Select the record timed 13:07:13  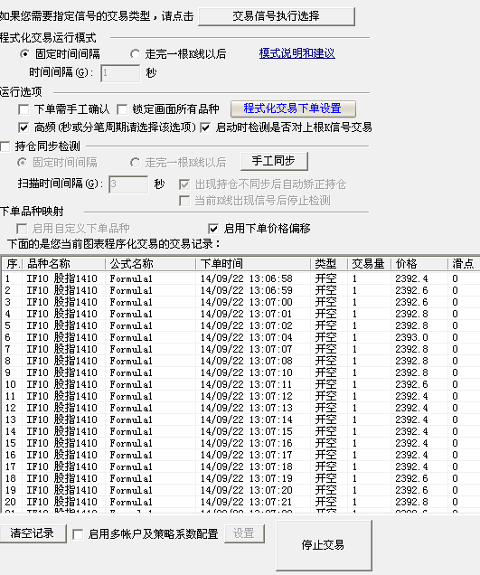240,408
